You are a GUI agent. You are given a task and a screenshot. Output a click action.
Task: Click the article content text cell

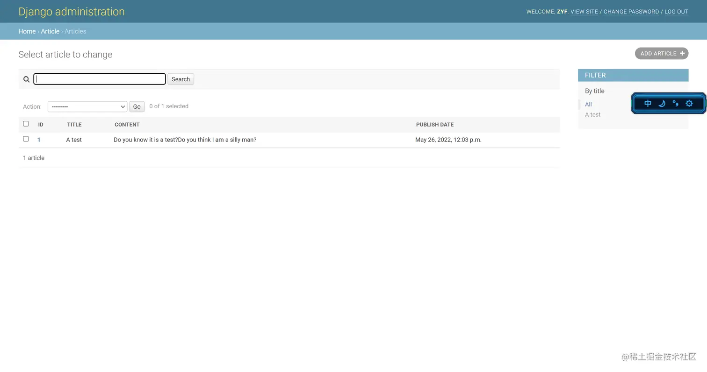tap(185, 140)
